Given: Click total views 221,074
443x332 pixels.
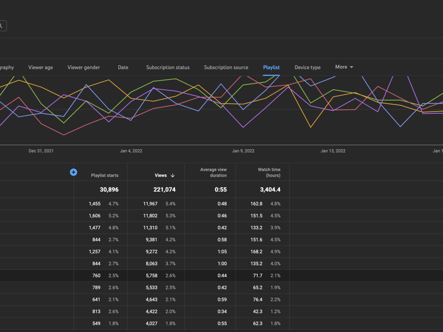Looking at the screenshot, I should (x=164, y=189).
